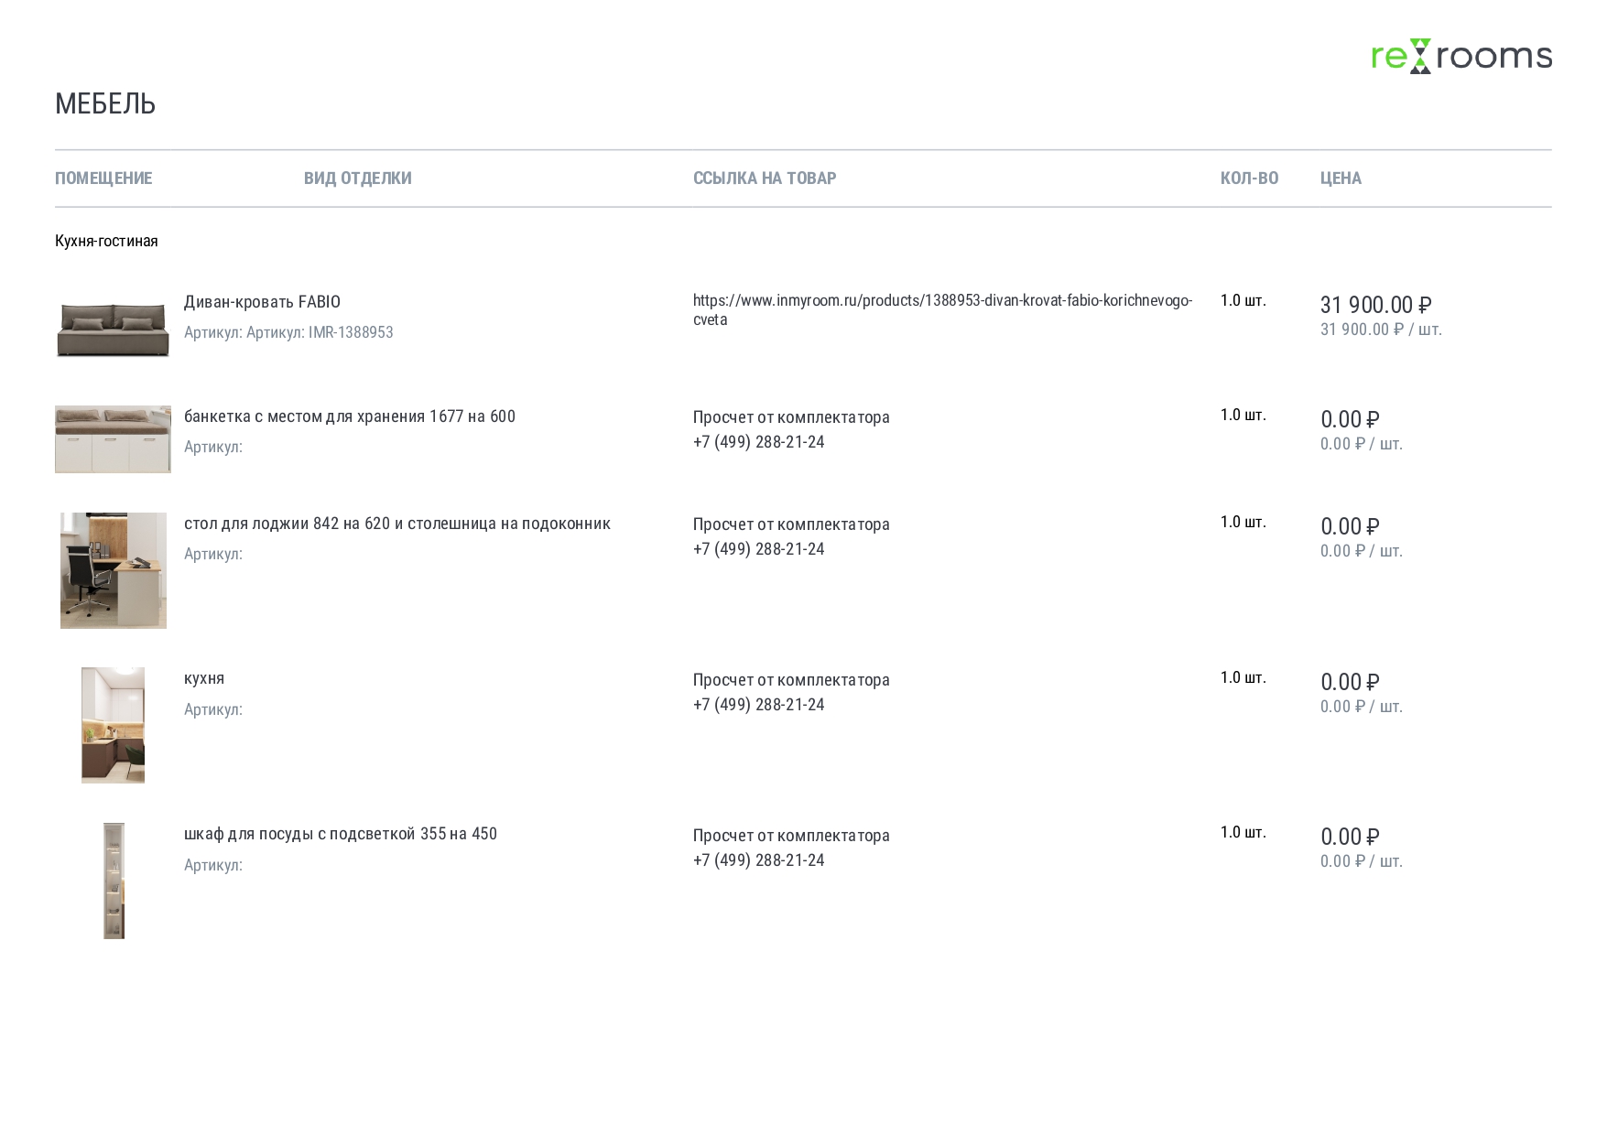Click the КОЛ-ВО column header
The height and width of the screenshot is (1135, 1607).
tap(1249, 178)
